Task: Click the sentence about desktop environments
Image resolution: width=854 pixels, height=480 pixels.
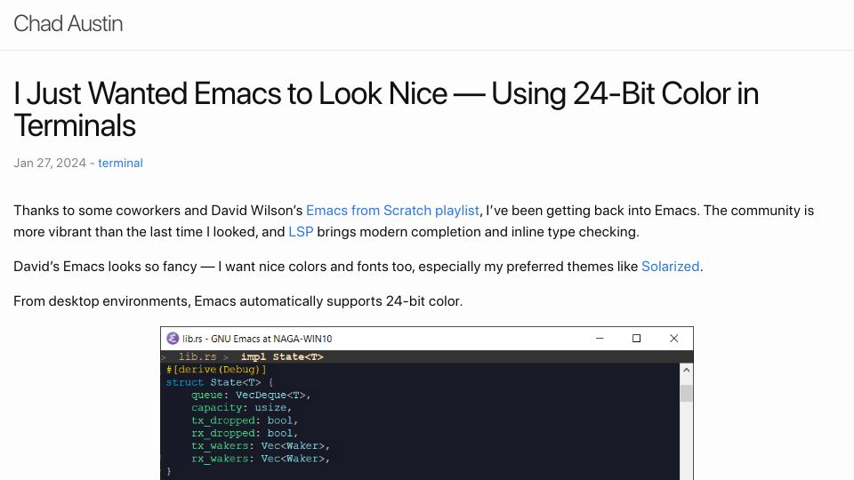Action: pos(238,301)
